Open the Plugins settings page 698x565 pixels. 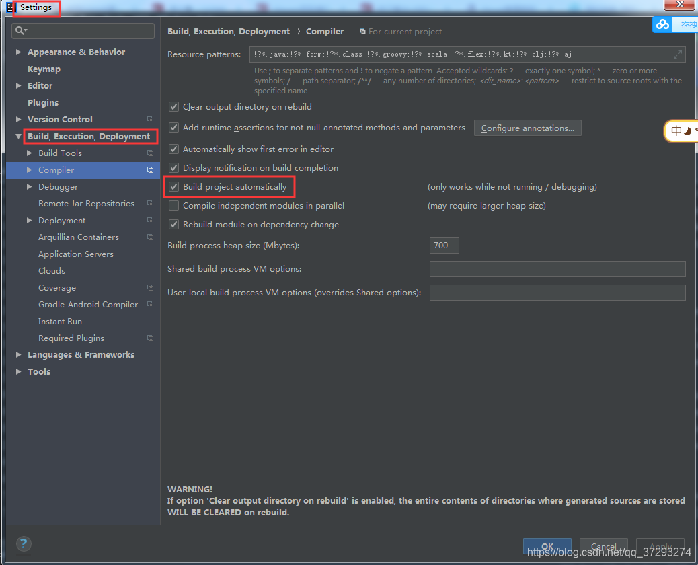tap(43, 102)
